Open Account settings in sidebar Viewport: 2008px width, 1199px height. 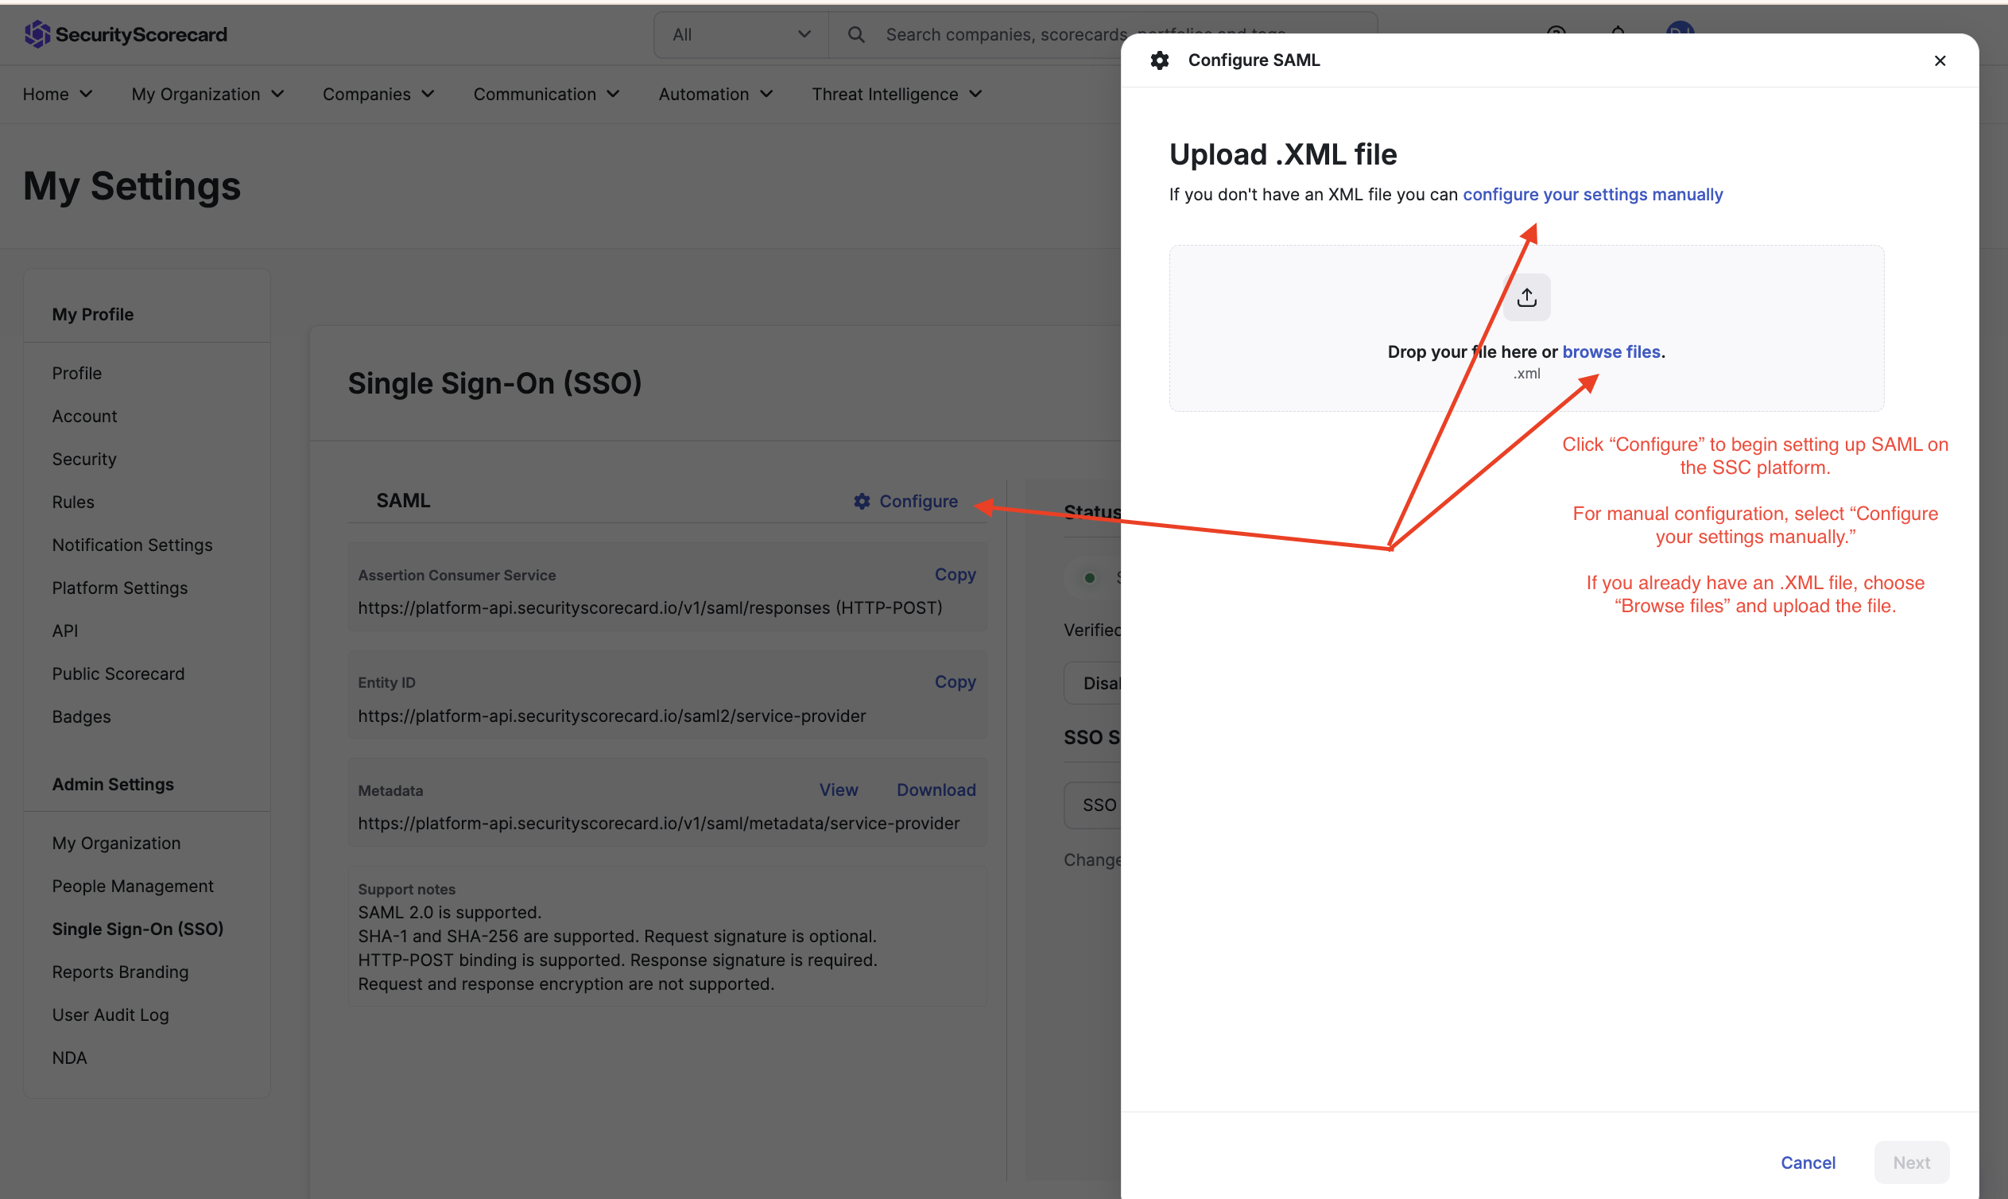(x=85, y=416)
